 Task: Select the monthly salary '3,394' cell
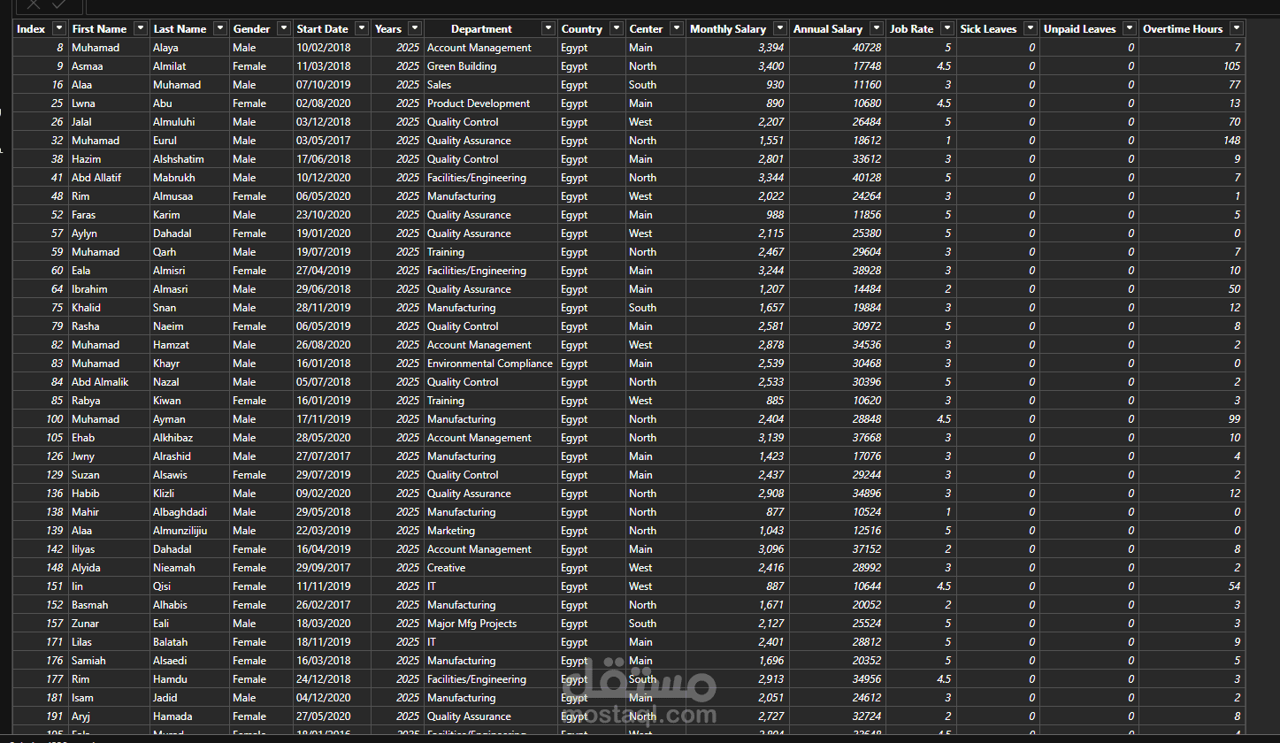pyautogui.click(x=737, y=48)
